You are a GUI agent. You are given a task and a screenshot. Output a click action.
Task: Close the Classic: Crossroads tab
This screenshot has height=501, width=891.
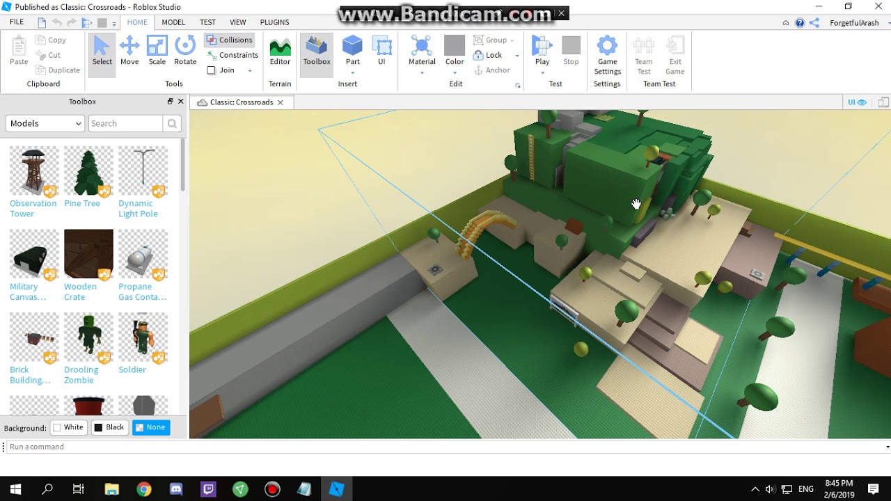[x=281, y=102]
